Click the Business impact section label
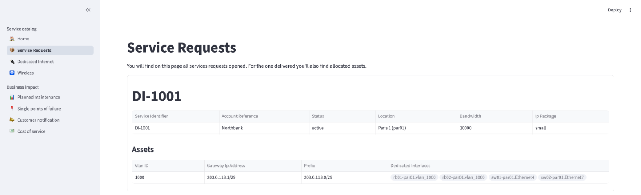The height and width of the screenshot is (195, 641). pos(23,87)
